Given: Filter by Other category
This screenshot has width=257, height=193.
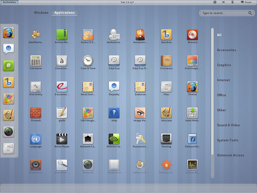Looking at the screenshot, I should coord(221,110).
